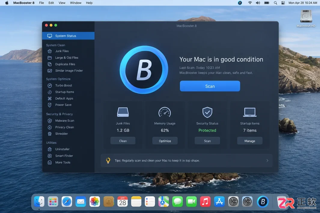
Task: Open the MacBooster 8 app menu
Action: 24,3
